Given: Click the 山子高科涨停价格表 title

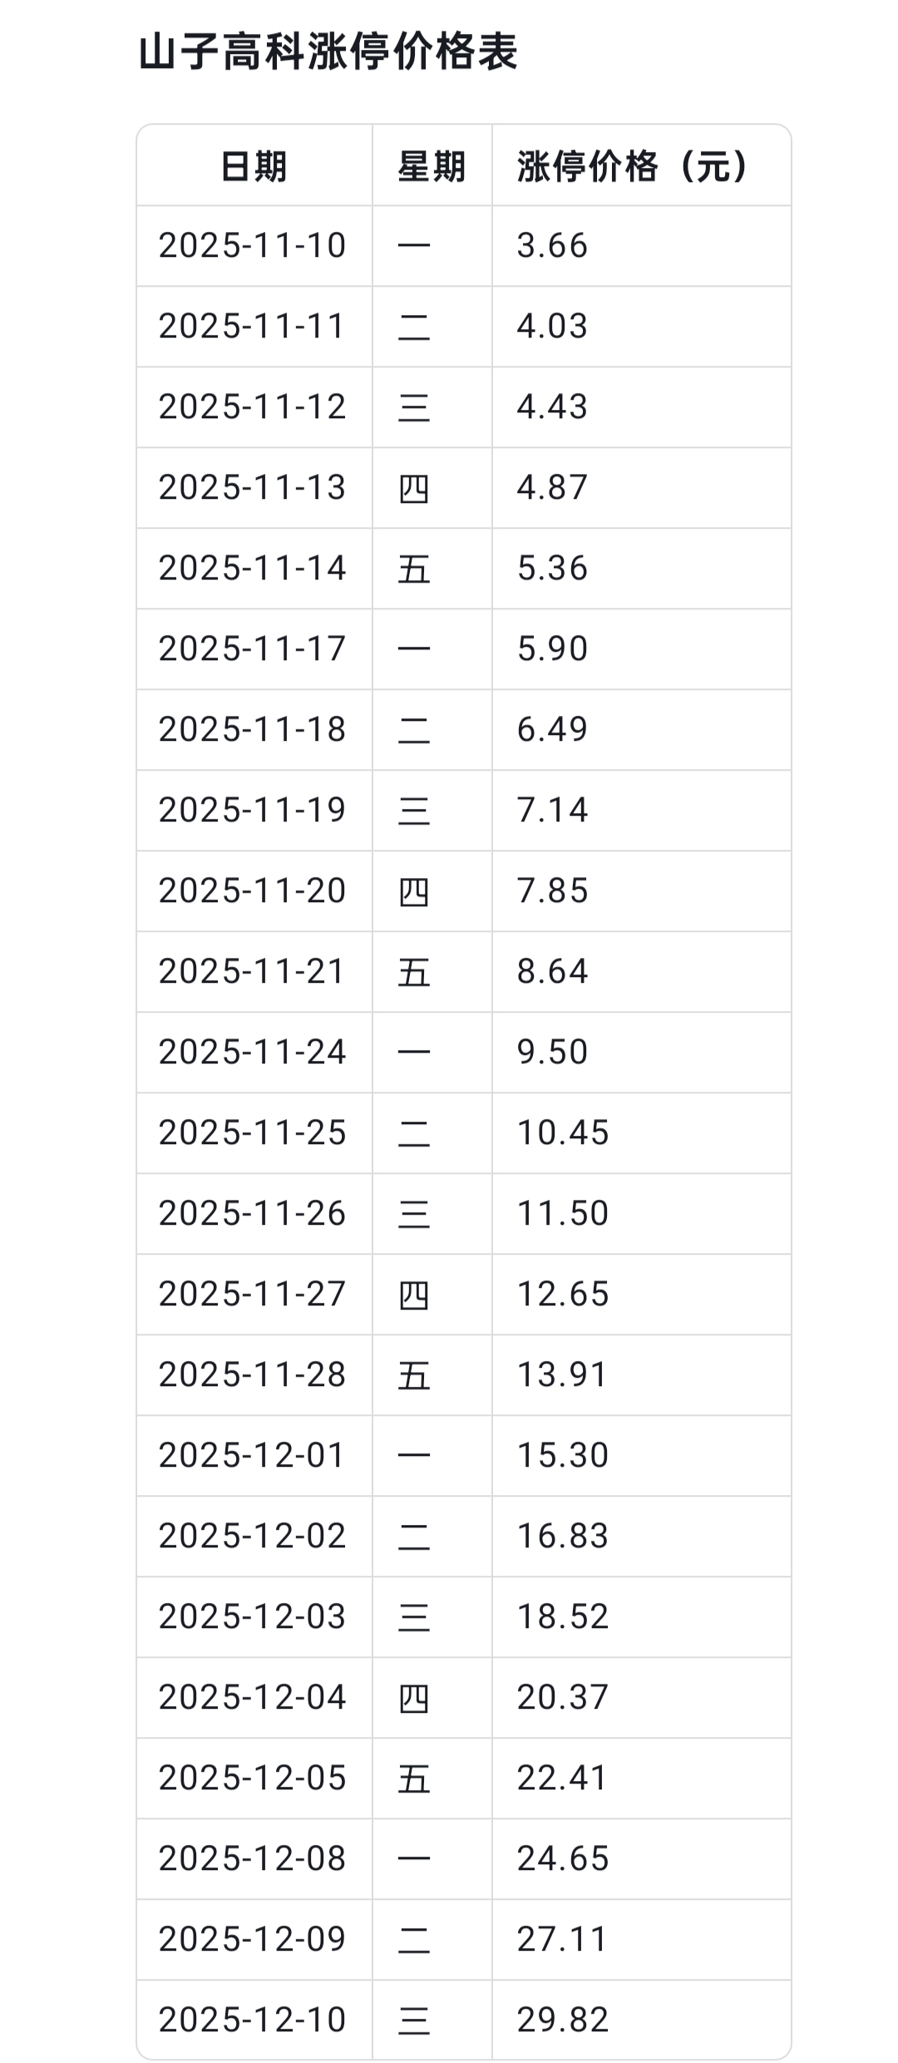Looking at the screenshot, I should click(x=328, y=52).
